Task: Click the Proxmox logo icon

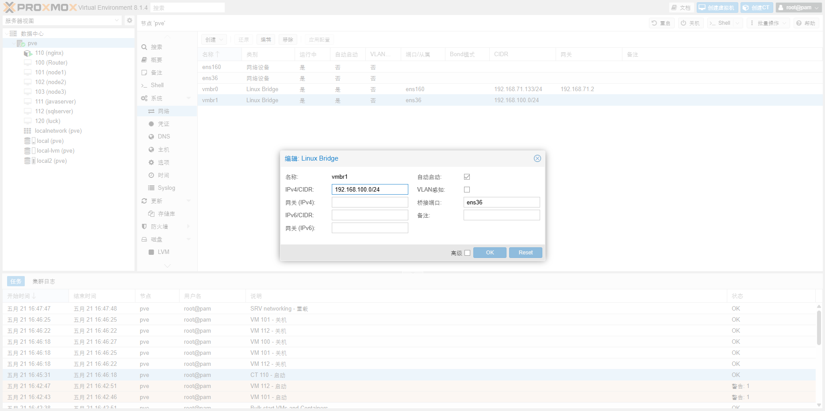Action: click(x=9, y=7)
